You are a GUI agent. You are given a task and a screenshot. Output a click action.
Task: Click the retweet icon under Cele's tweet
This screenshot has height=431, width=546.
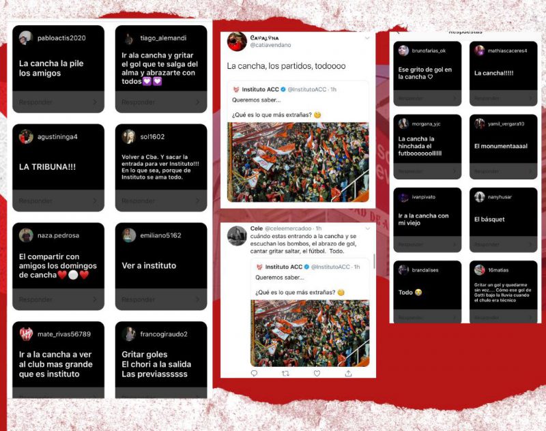[285, 373]
